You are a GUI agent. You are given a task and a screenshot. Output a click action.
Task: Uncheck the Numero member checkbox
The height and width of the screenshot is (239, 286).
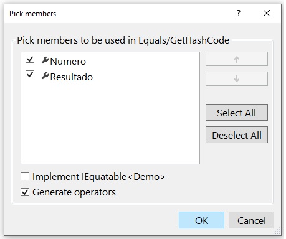point(30,59)
